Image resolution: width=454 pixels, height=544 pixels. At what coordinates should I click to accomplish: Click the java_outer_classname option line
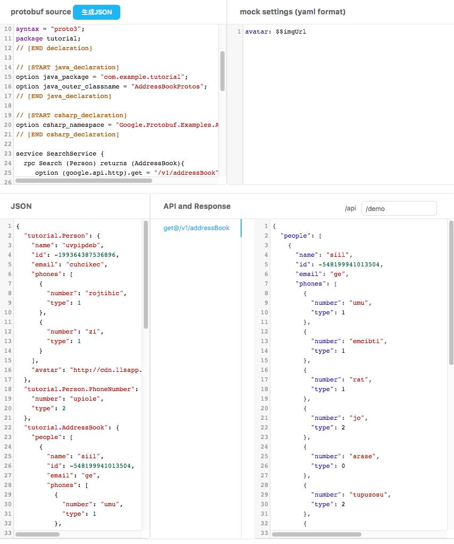[112, 86]
